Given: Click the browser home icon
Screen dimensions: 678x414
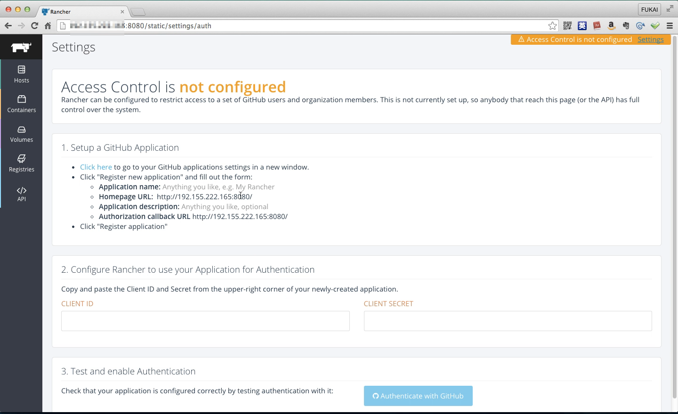Looking at the screenshot, I should tap(48, 26).
